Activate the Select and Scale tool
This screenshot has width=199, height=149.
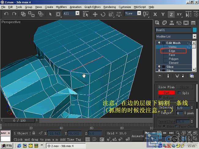click(111, 14)
